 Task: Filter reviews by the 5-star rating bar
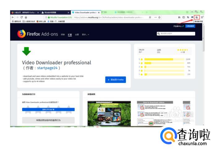(164, 59)
